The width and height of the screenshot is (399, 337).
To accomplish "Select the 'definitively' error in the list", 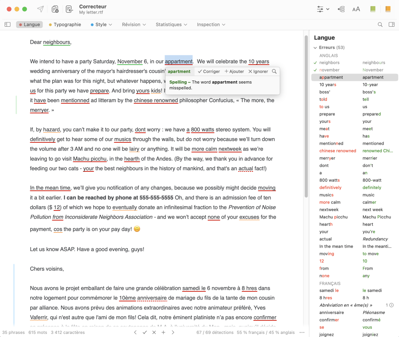I will pyautogui.click(x=330, y=188).
